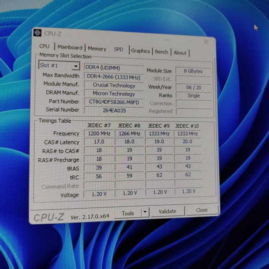
Task: Click the tRC value 56
Action: coord(99,176)
